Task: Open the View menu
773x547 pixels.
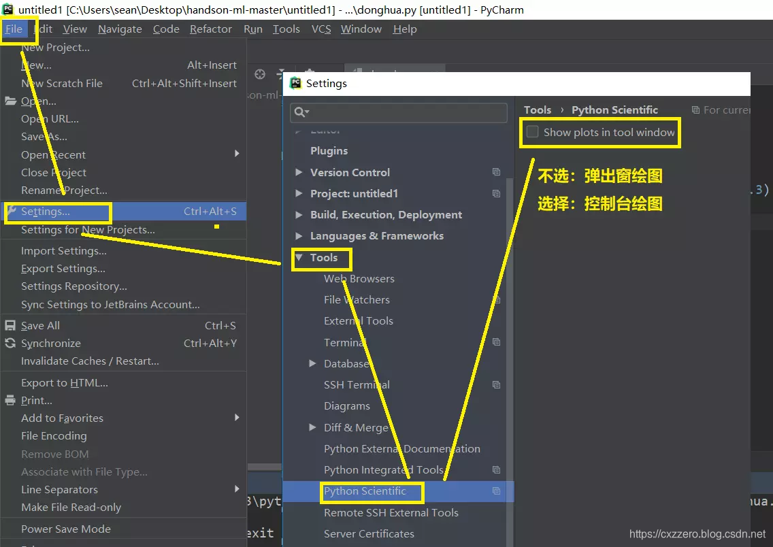Action: [75, 29]
